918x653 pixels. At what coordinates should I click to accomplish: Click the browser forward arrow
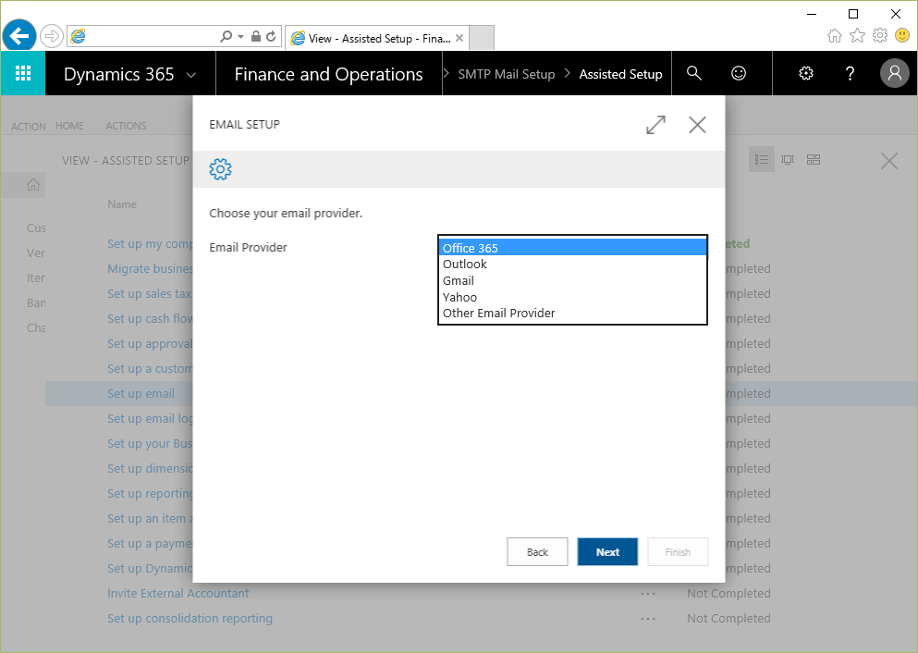(52, 36)
